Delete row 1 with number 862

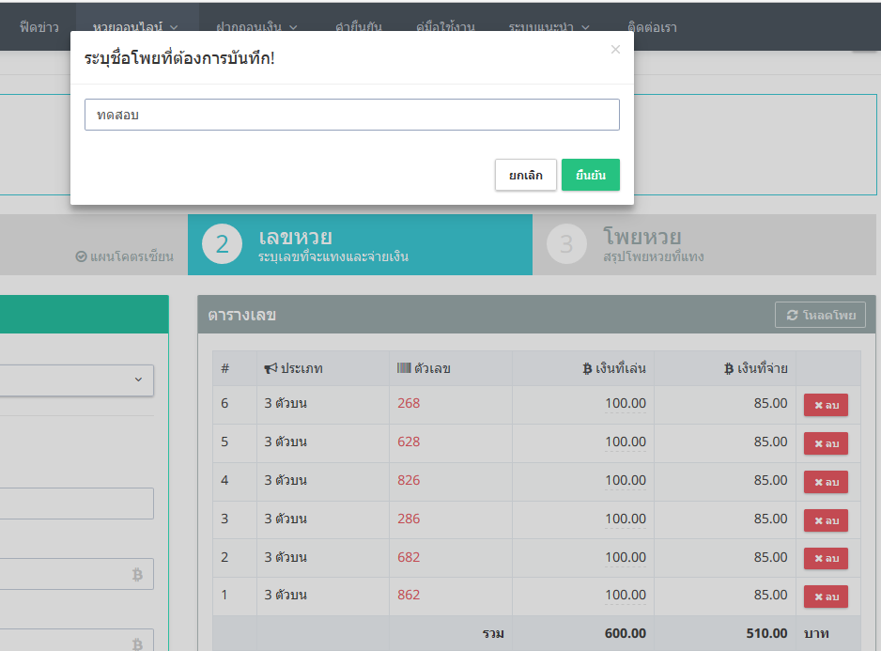[x=826, y=597]
